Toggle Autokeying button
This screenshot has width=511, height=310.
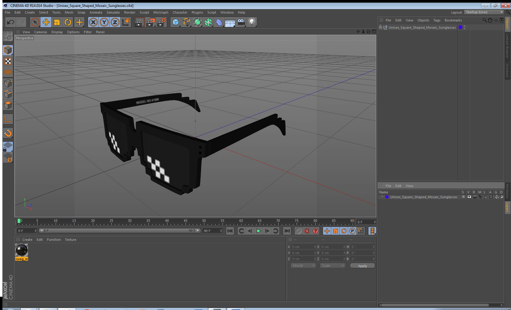point(307,231)
